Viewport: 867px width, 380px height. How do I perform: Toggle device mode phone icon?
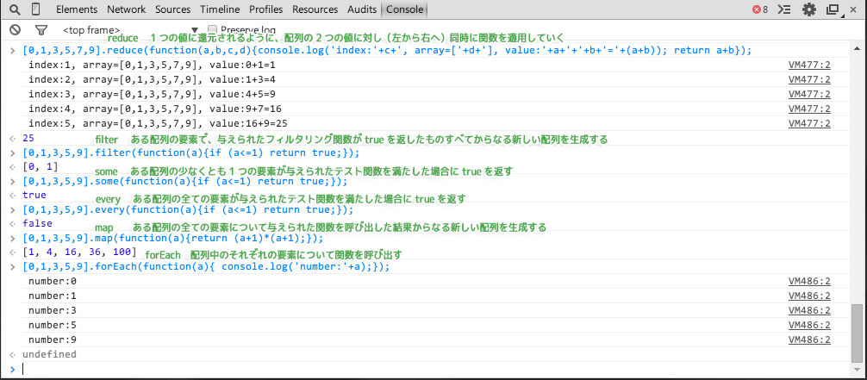(36, 9)
